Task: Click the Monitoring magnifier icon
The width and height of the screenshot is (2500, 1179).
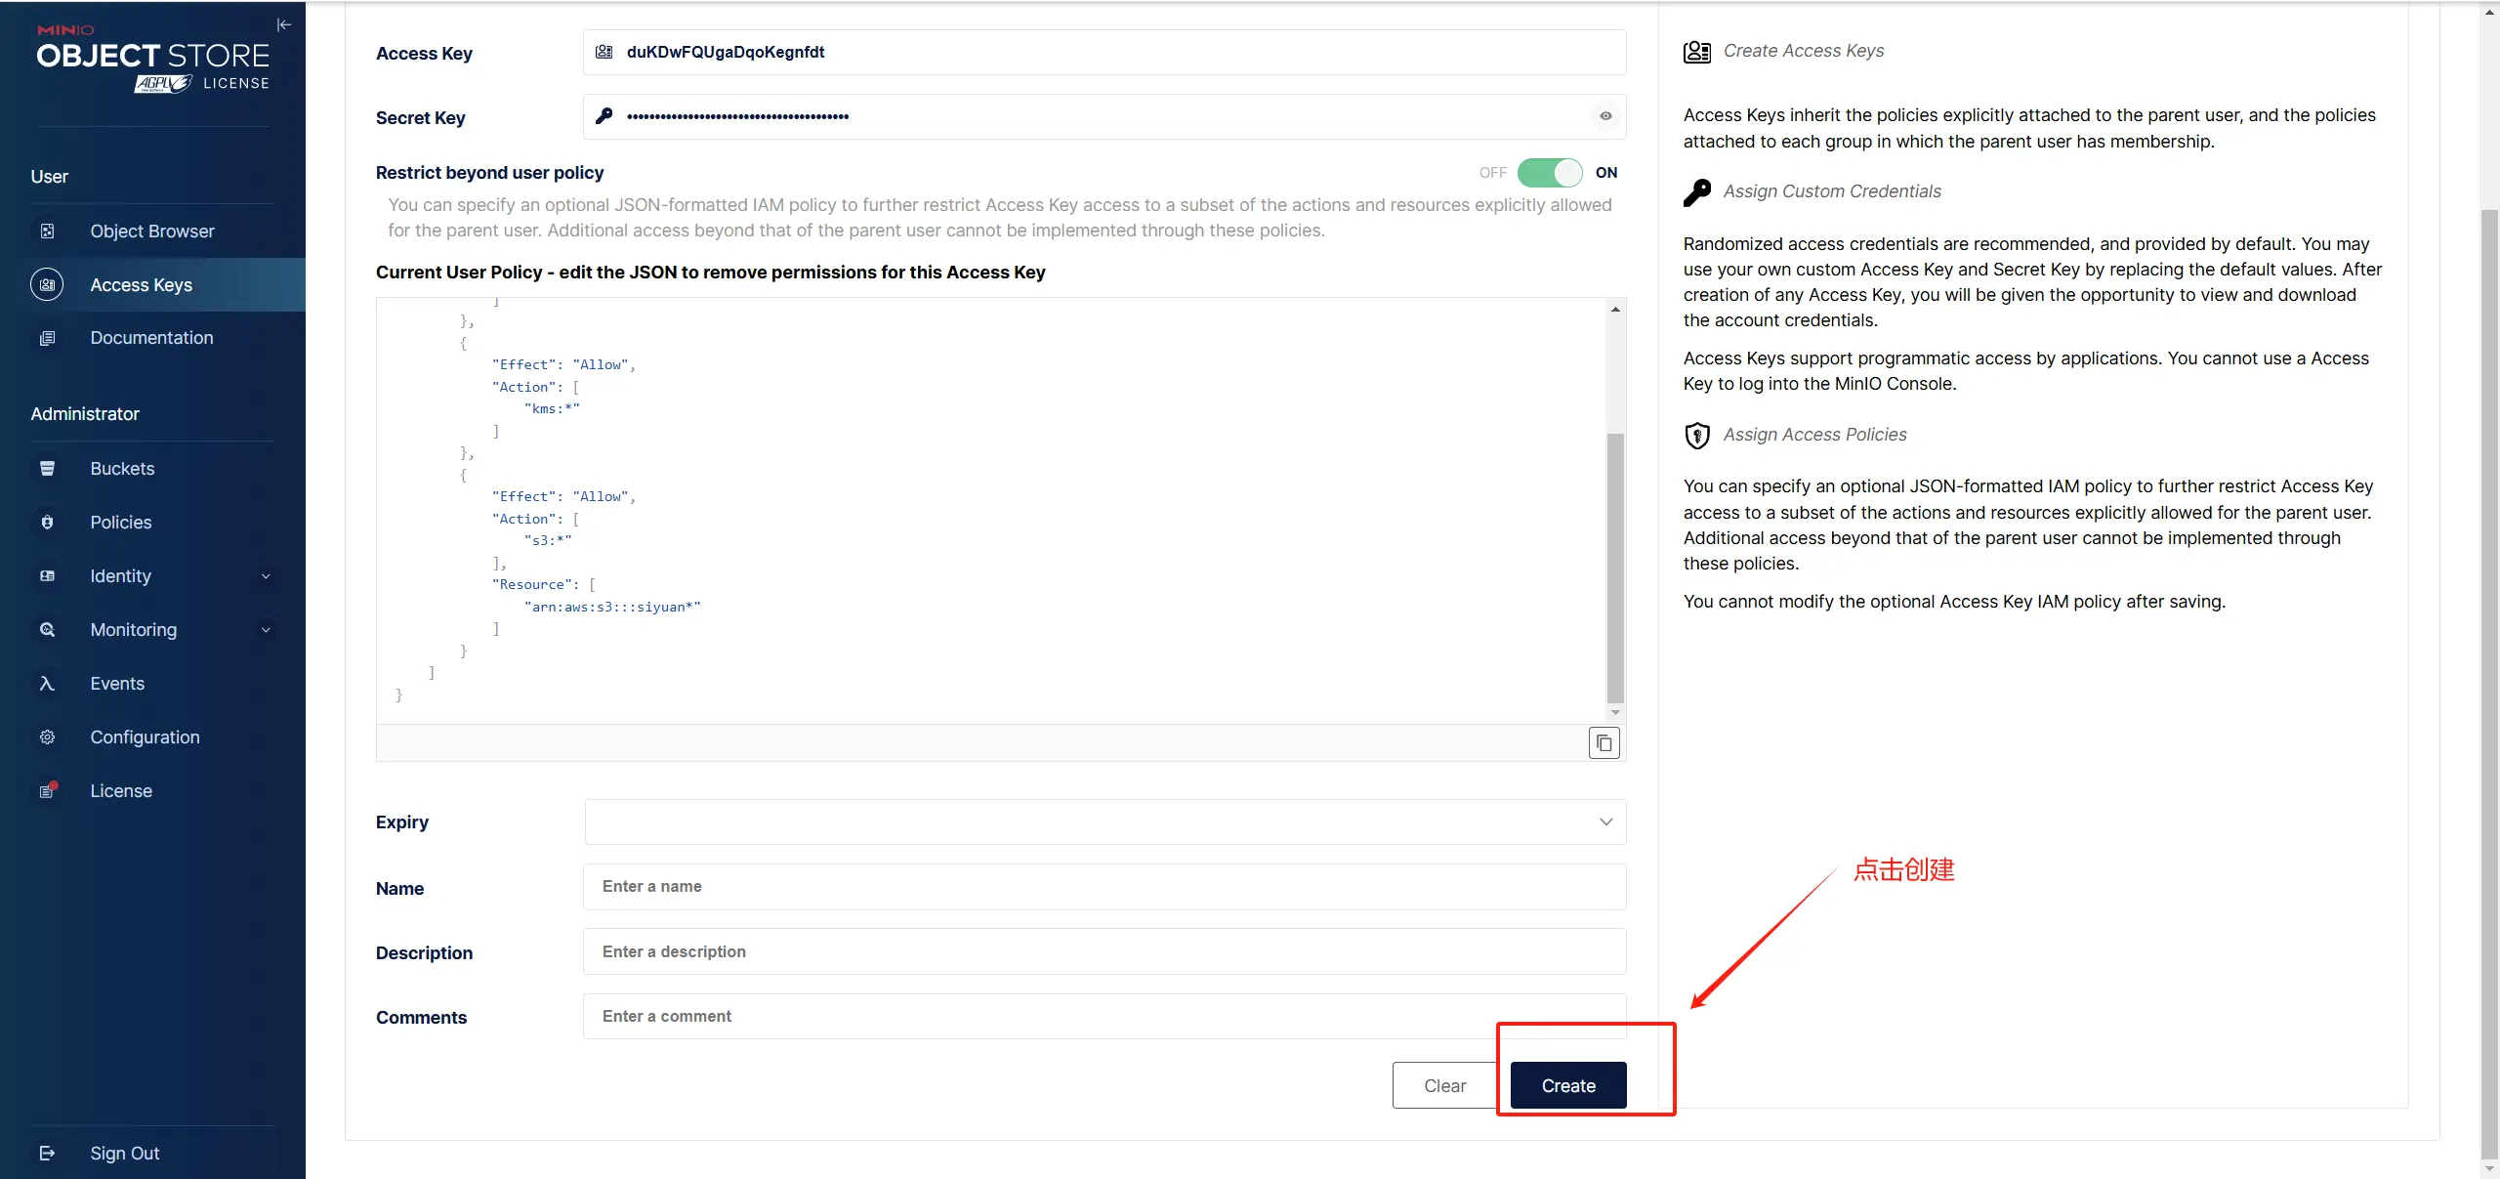Action: pos(47,630)
